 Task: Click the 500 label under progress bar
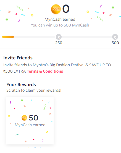tap(115, 43)
